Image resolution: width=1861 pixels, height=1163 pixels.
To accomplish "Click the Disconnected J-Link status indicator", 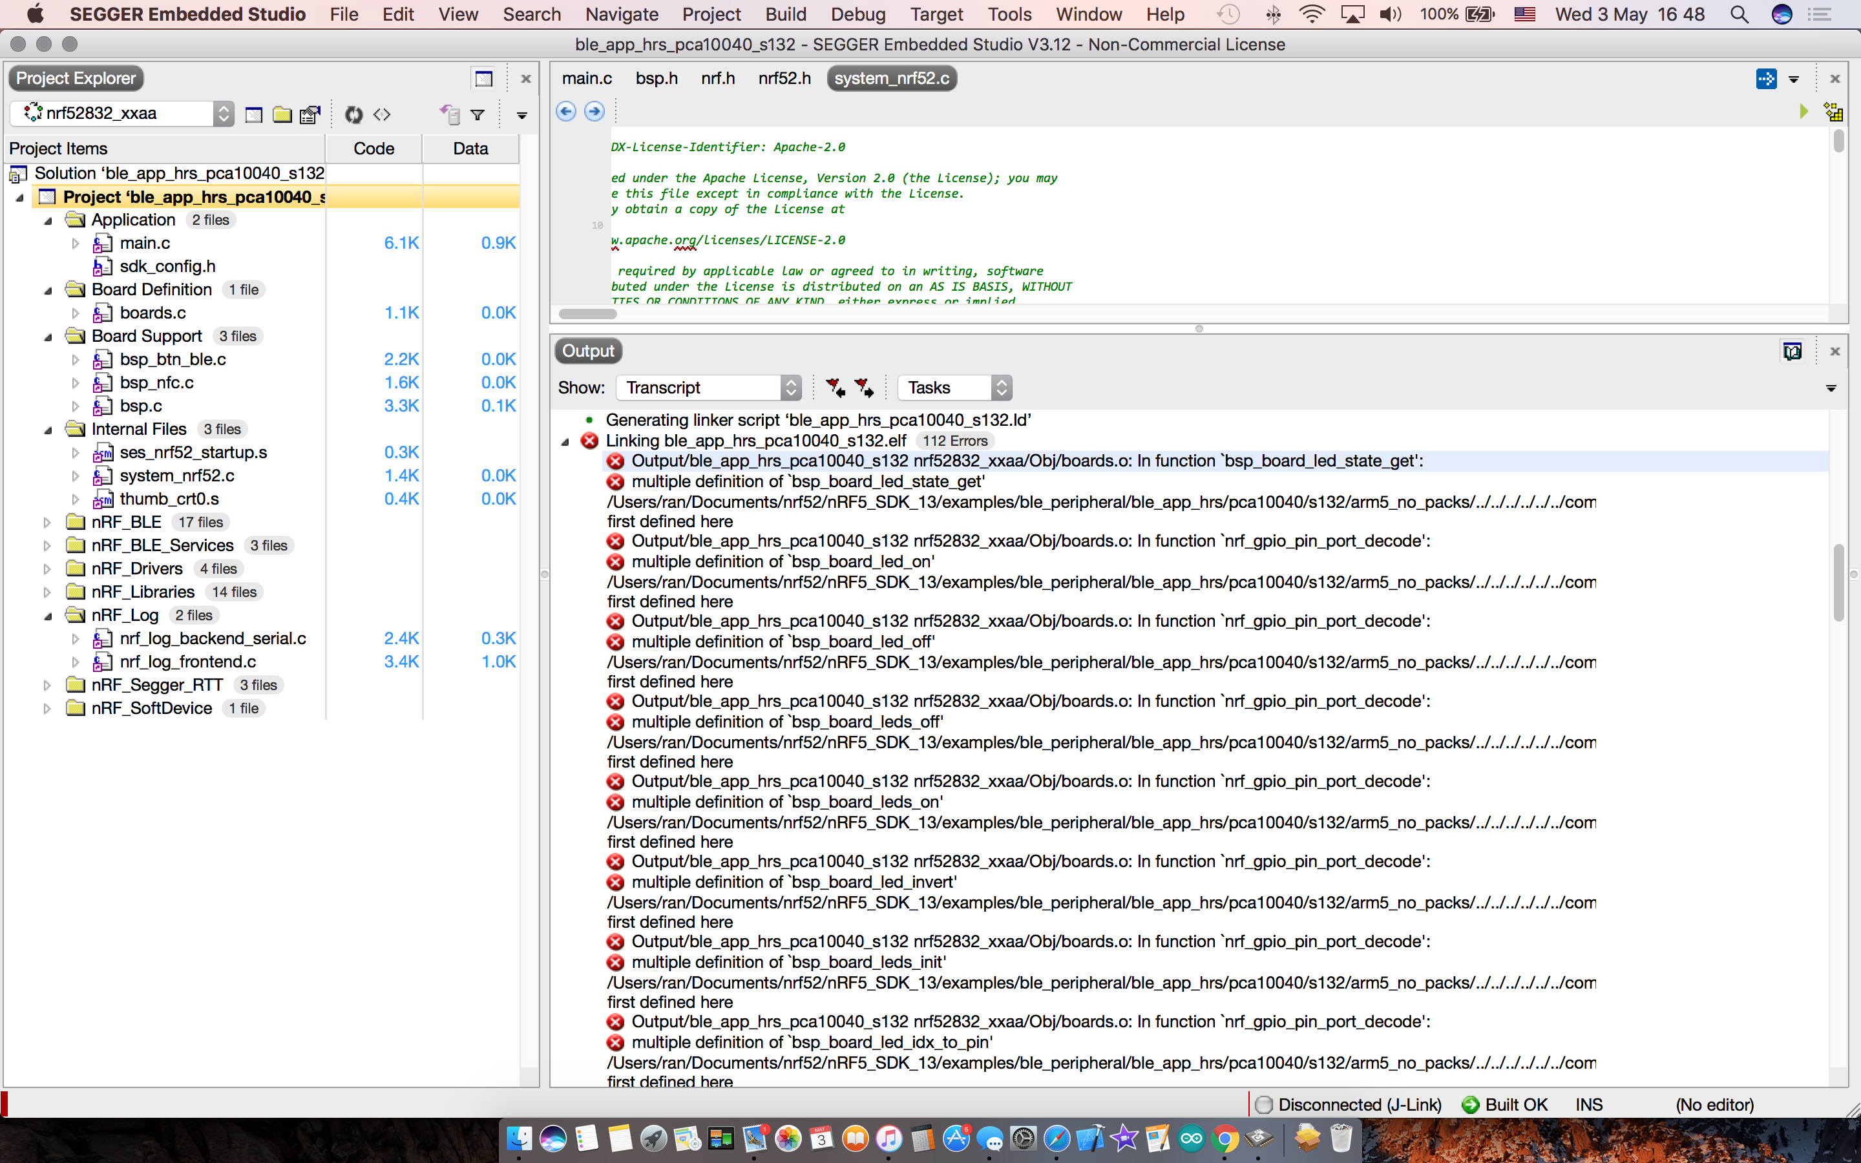I will click(x=1348, y=1105).
